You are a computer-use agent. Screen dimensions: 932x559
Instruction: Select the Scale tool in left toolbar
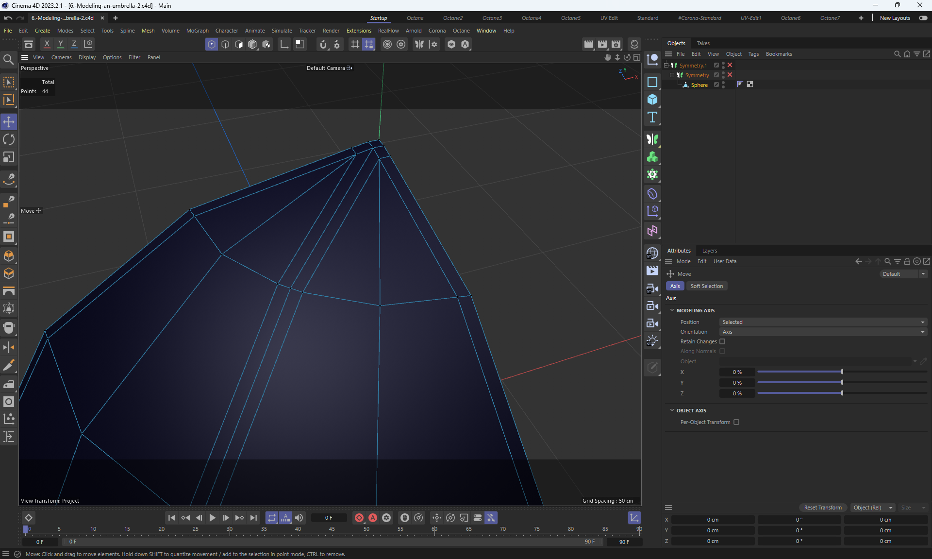[x=9, y=157]
